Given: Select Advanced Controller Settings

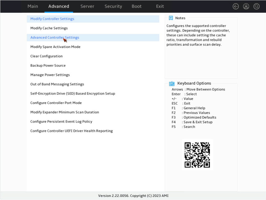Looking at the screenshot, I should [x=93, y=37].
